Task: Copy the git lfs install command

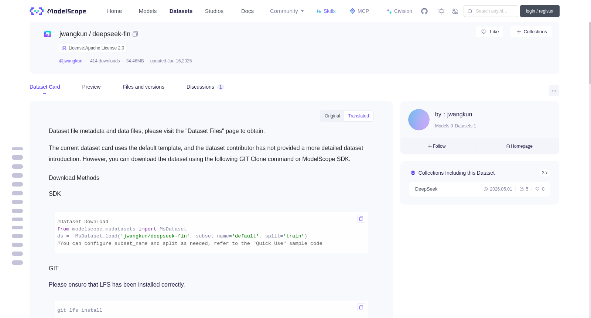Action: [361, 307]
